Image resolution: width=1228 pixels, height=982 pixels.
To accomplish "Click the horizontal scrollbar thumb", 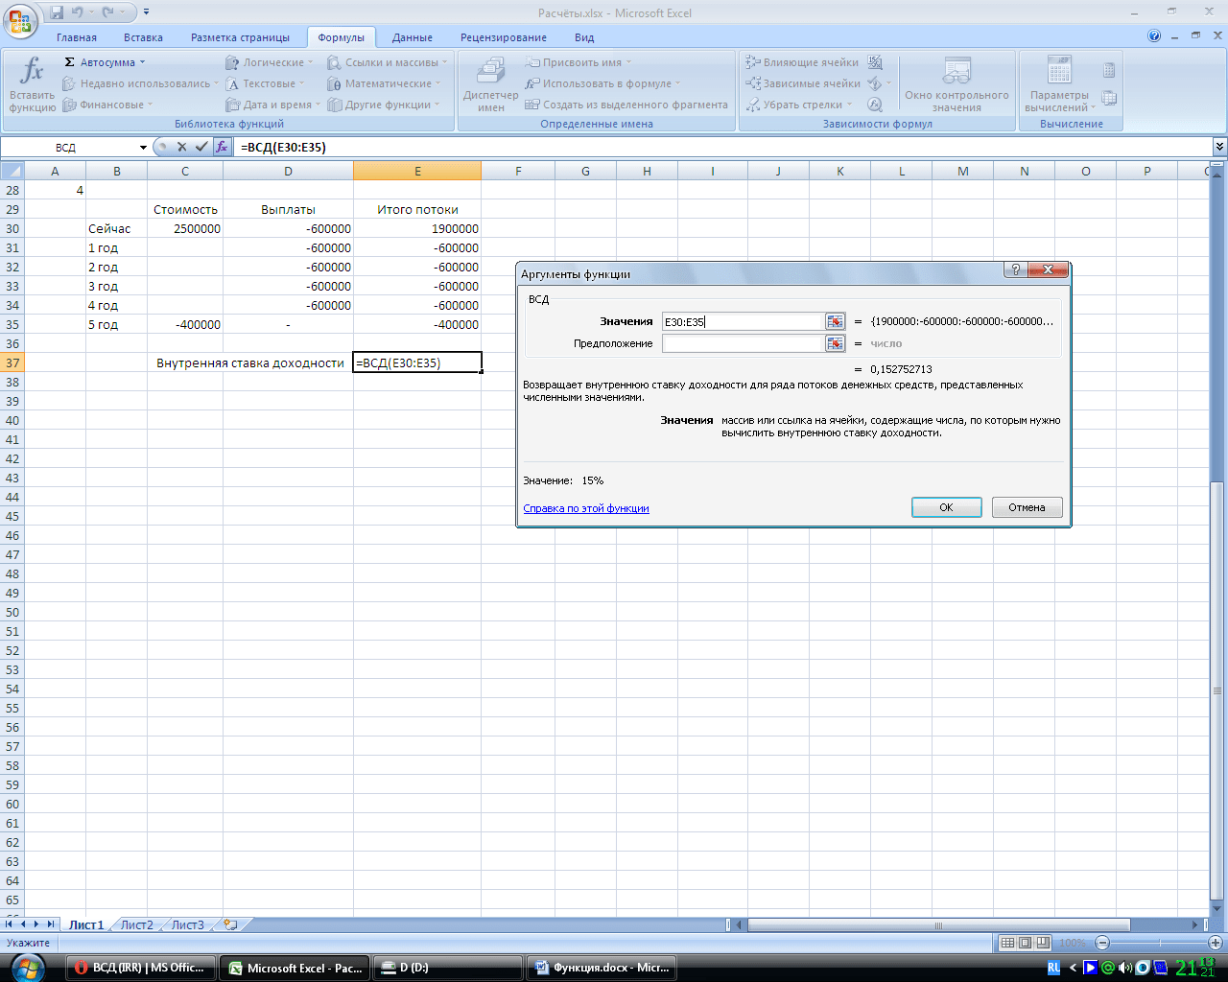I will (938, 925).
